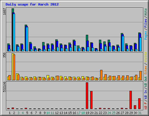Click the 'Pages' legend label

[x=146, y=35]
